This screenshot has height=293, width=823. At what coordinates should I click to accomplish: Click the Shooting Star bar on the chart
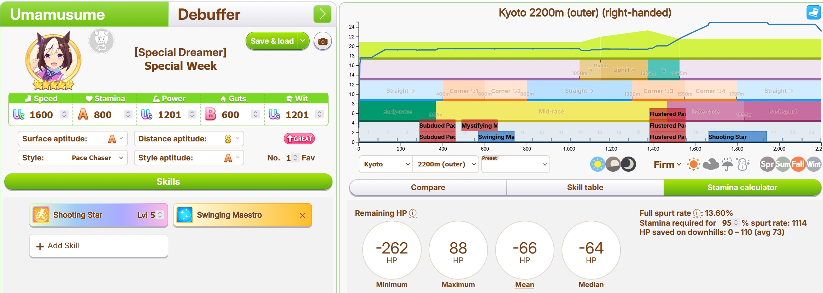pos(737,137)
